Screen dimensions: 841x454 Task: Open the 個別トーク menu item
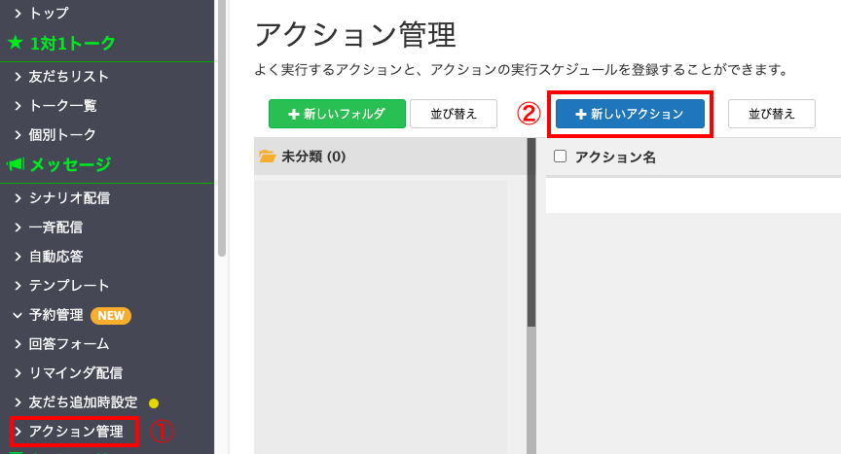tap(62, 134)
